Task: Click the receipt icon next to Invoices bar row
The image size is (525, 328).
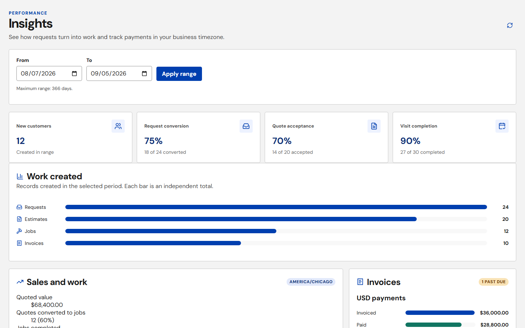Action: point(19,243)
